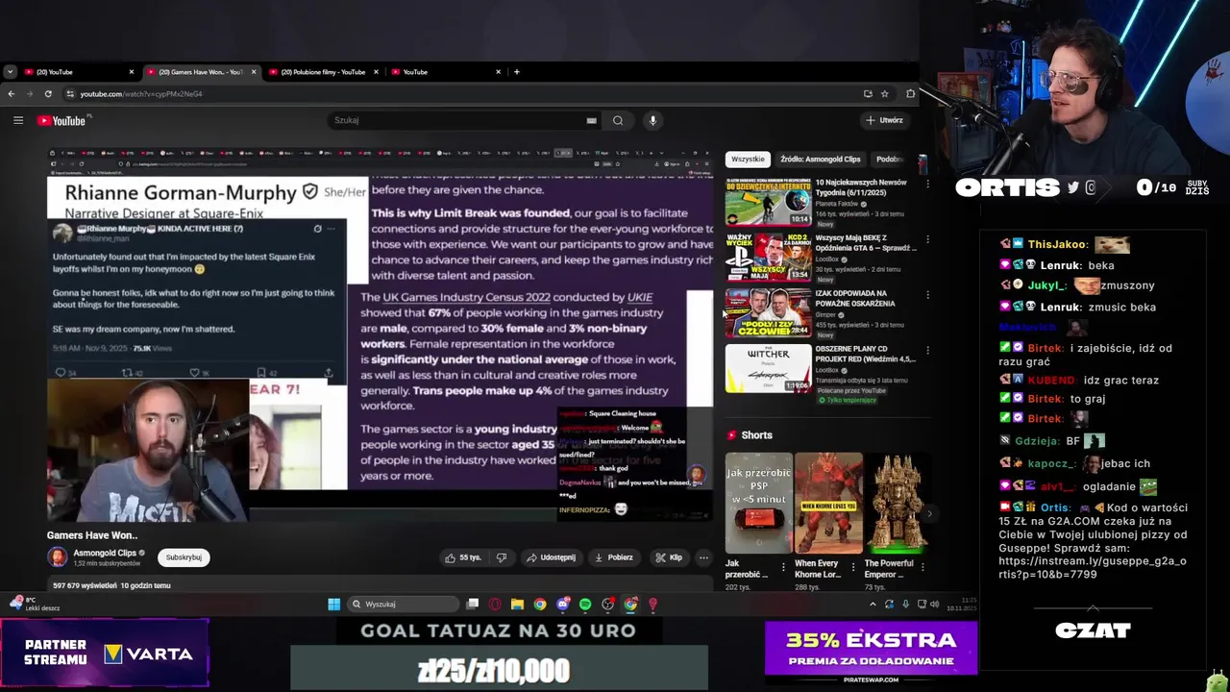The width and height of the screenshot is (1230, 692).
Task: Open Opera browser from the taskbar
Action: click(495, 605)
